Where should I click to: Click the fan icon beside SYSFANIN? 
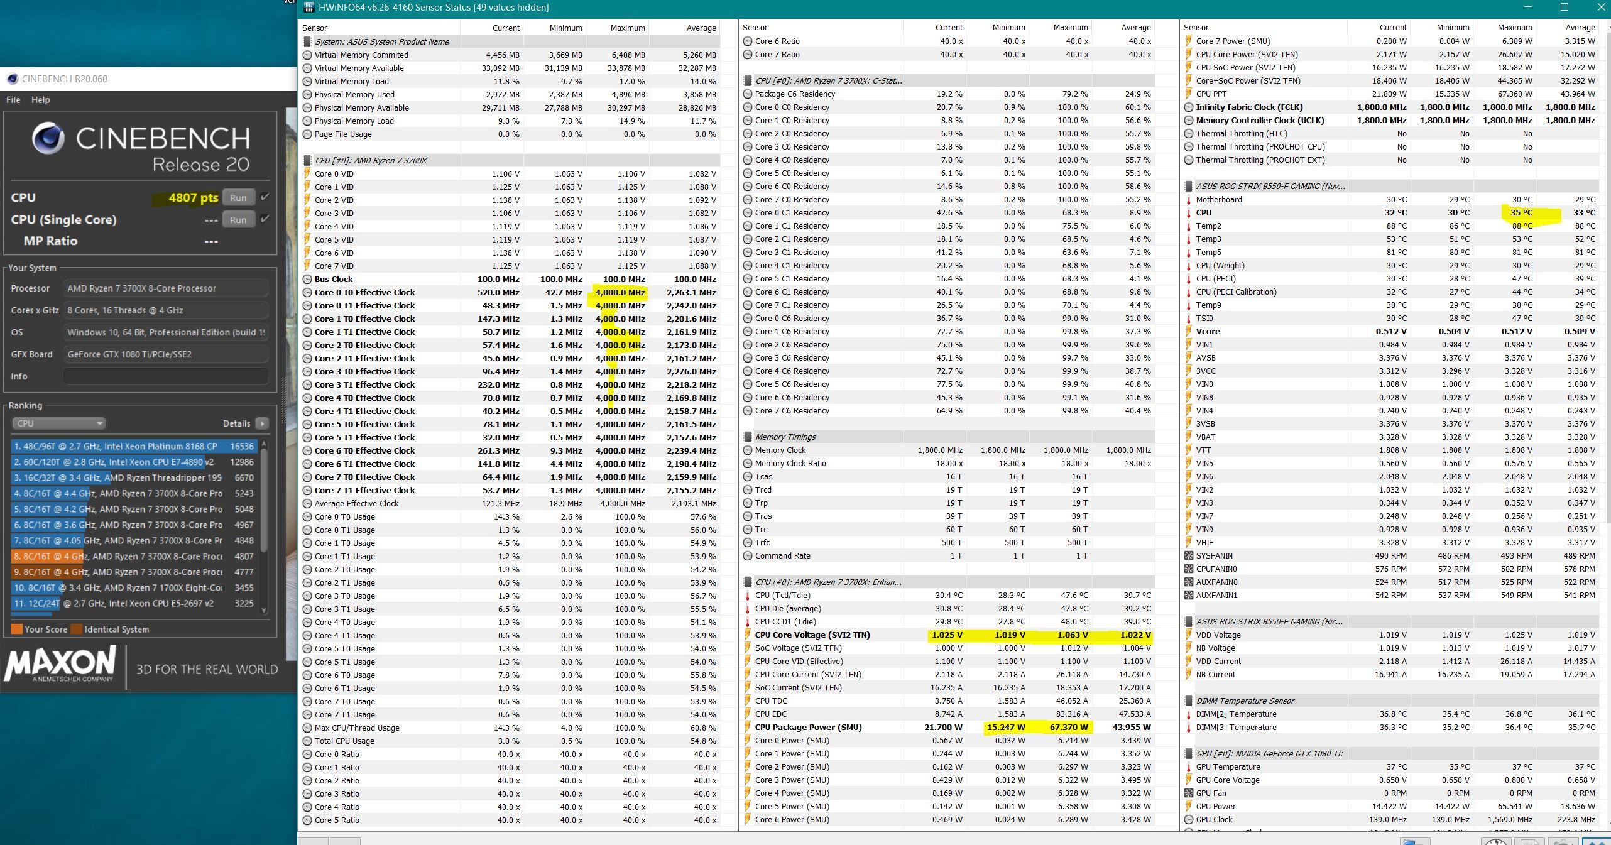pos(1189,555)
